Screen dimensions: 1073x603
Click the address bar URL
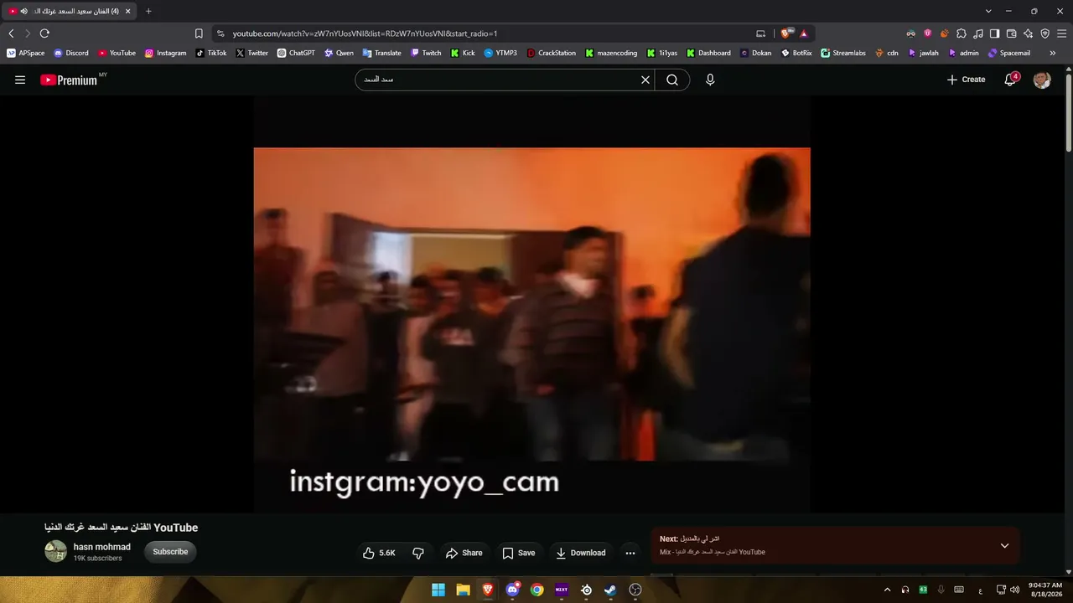point(365,33)
